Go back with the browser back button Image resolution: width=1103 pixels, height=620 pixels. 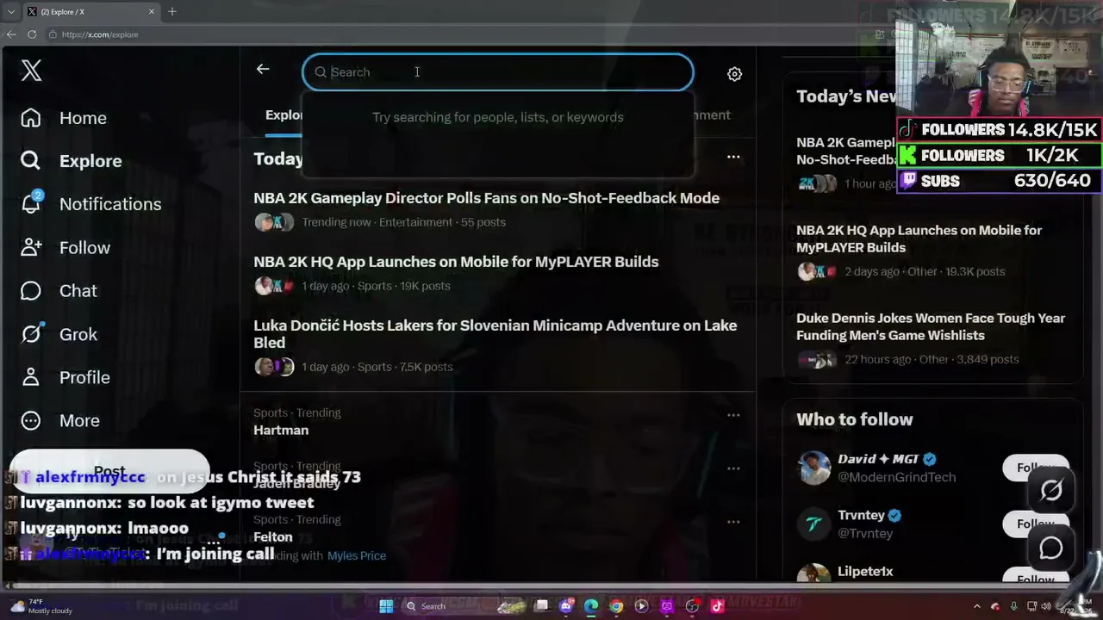(x=11, y=34)
